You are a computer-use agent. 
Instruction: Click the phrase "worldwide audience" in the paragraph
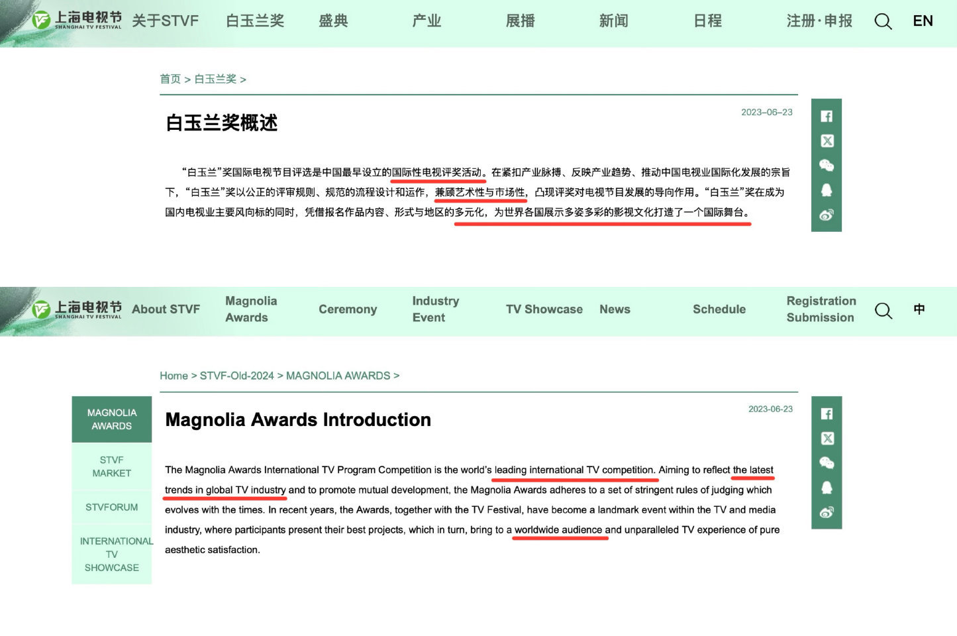(558, 530)
